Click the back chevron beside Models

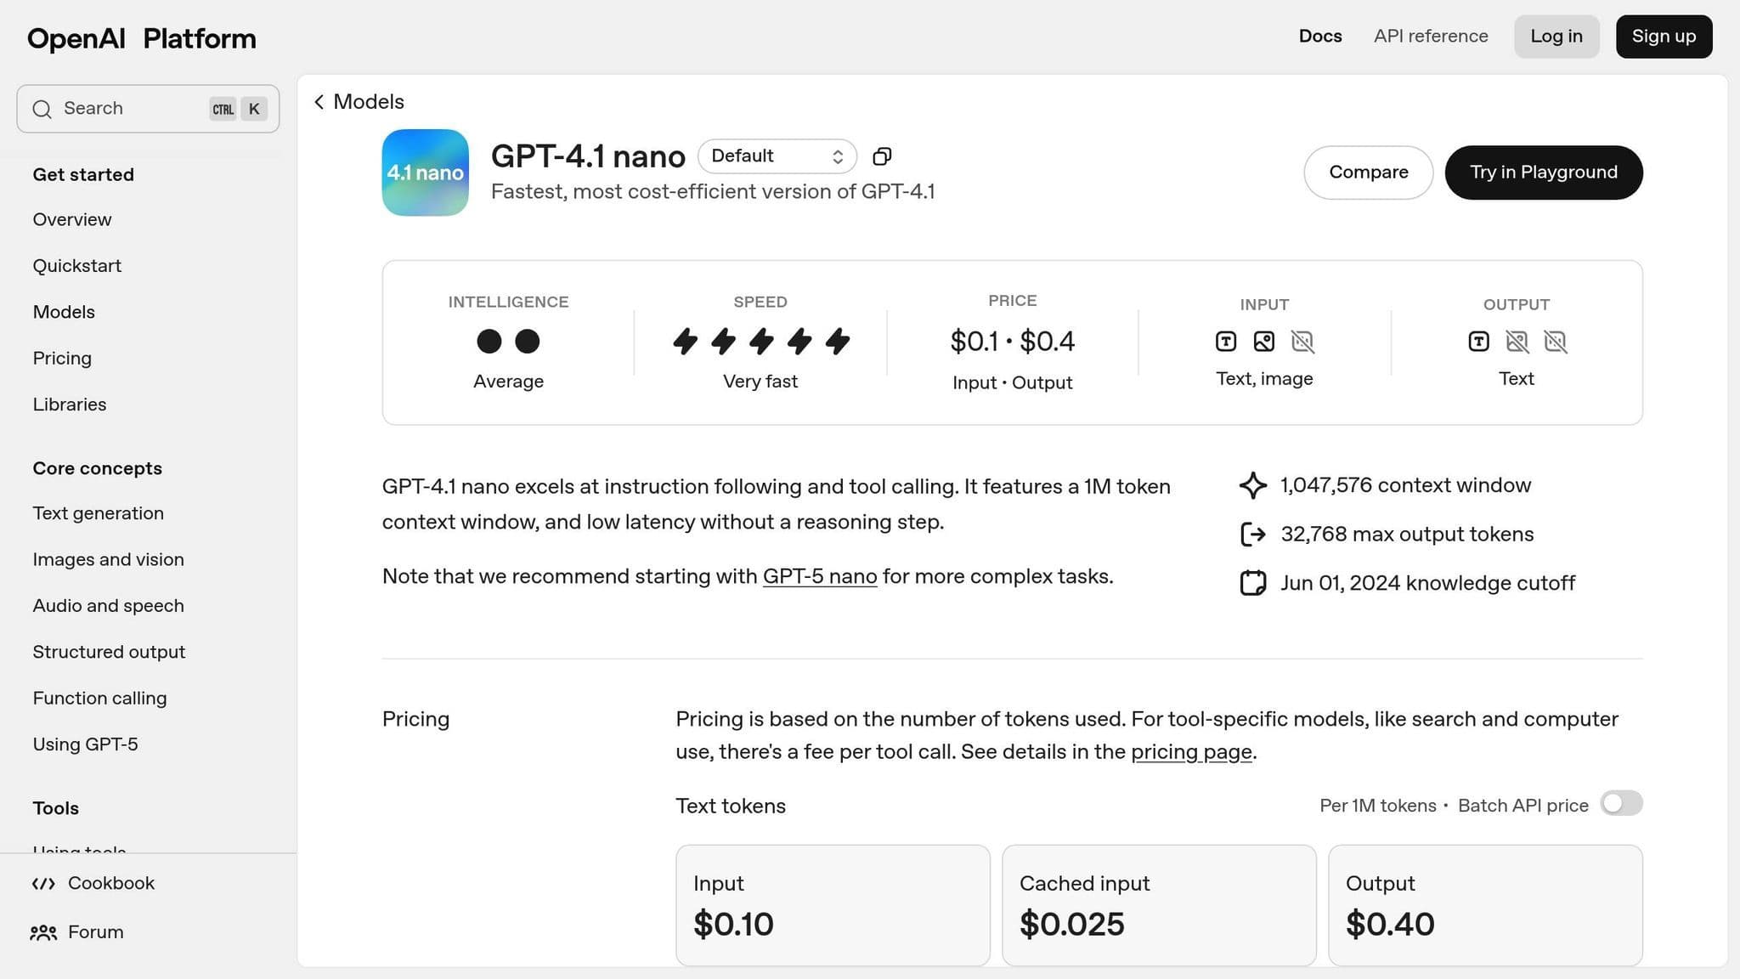pos(319,102)
